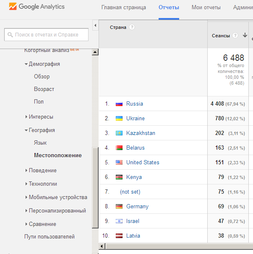Click Kazakhstan sessions value 202
This screenshot has width=253, height=254.
coord(219,133)
